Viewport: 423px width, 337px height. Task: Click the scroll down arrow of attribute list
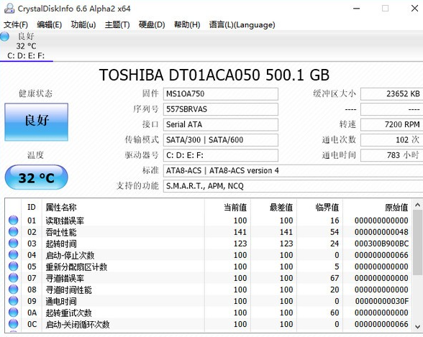[x=417, y=327]
